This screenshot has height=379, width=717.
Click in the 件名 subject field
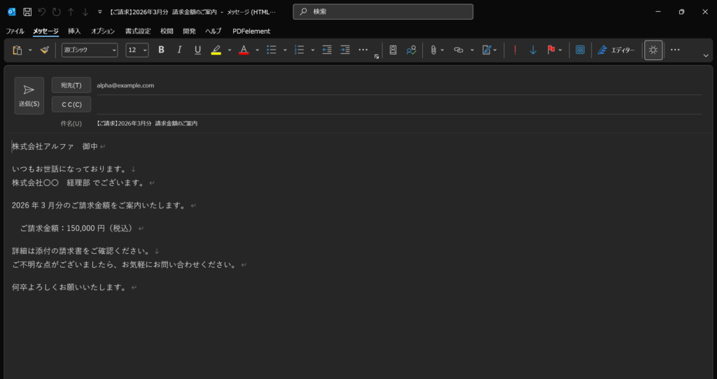(392, 123)
